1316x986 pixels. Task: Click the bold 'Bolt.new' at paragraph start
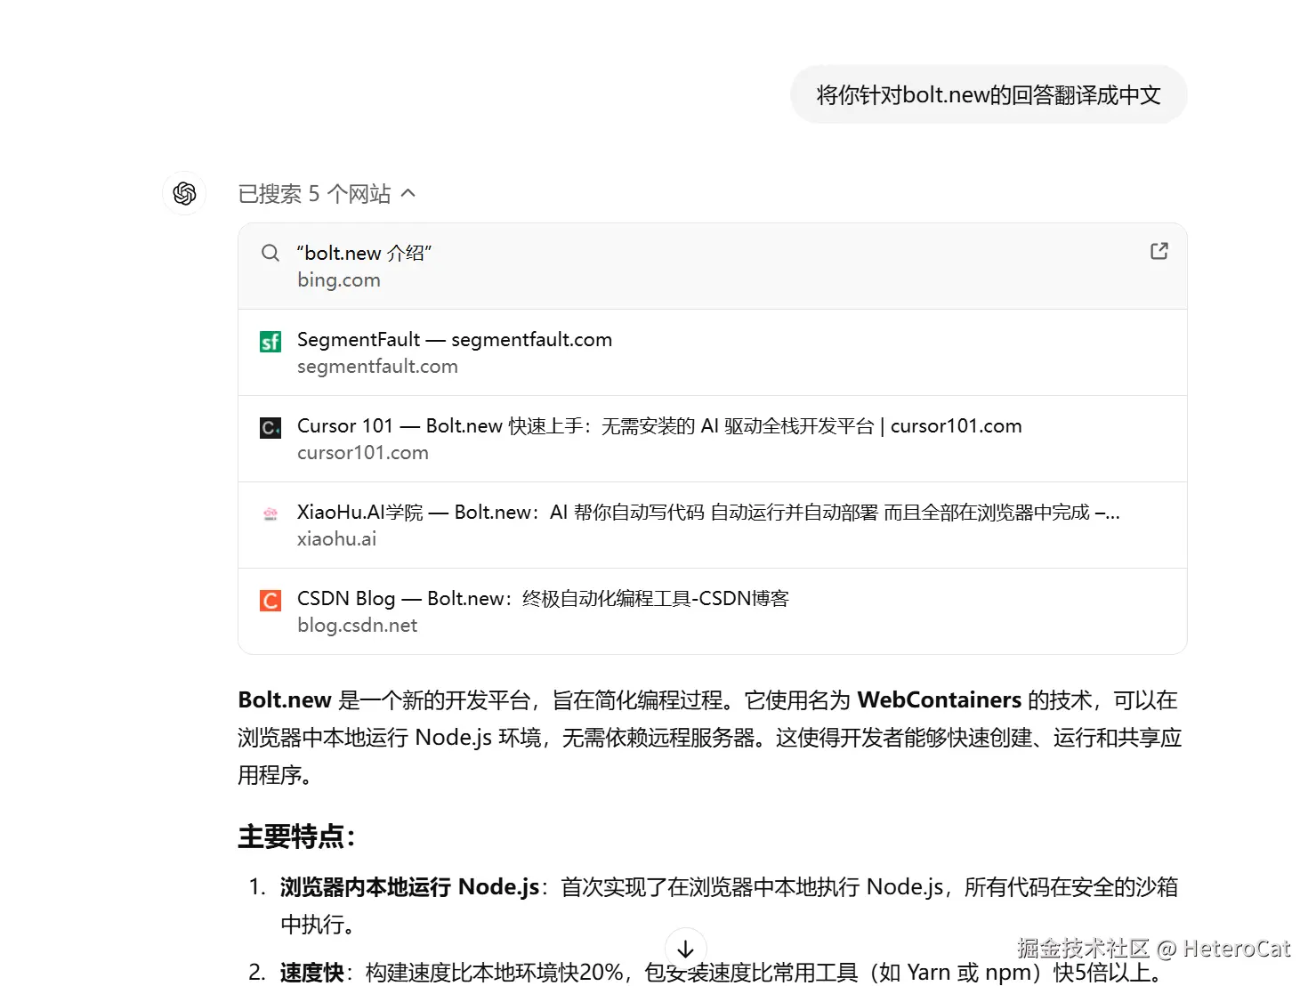point(285,700)
